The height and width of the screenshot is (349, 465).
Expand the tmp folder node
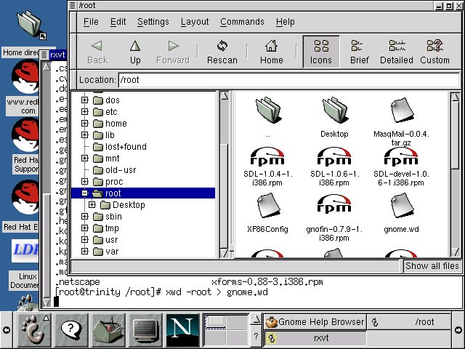pyautogui.click(x=85, y=228)
